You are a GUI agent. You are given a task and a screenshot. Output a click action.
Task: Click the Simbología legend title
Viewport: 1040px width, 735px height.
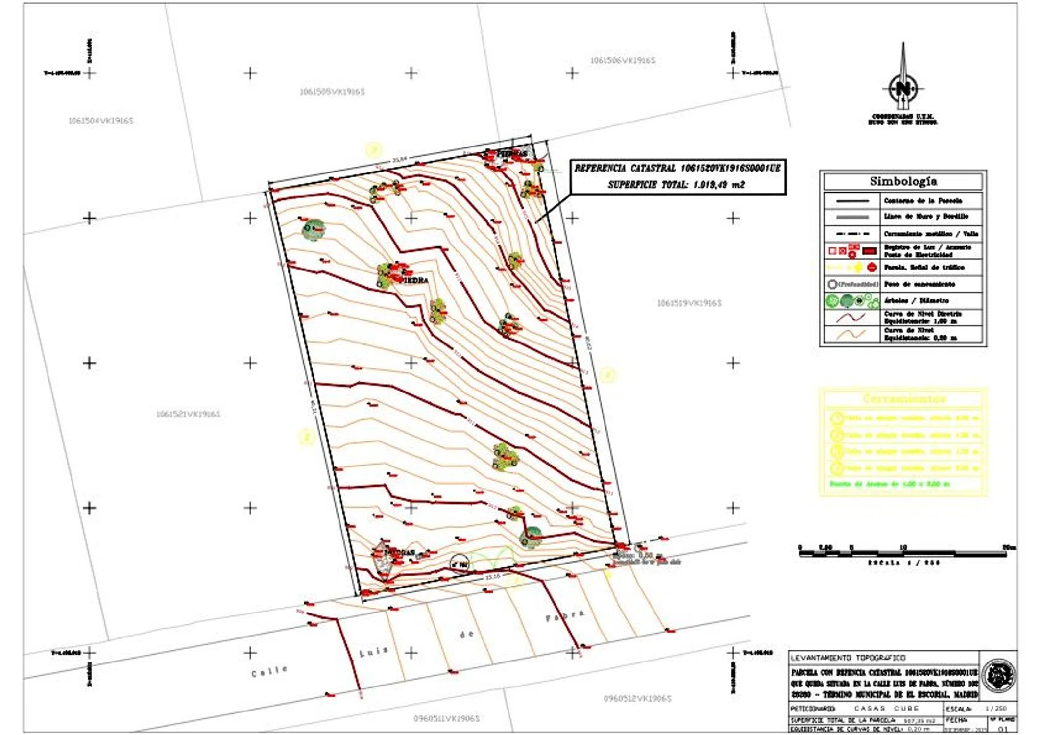click(903, 181)
